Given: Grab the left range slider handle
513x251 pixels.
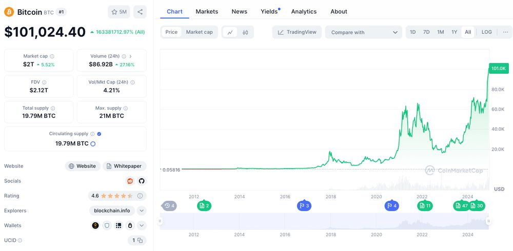Looking at the screenshot, I should [x=160, y=221].
